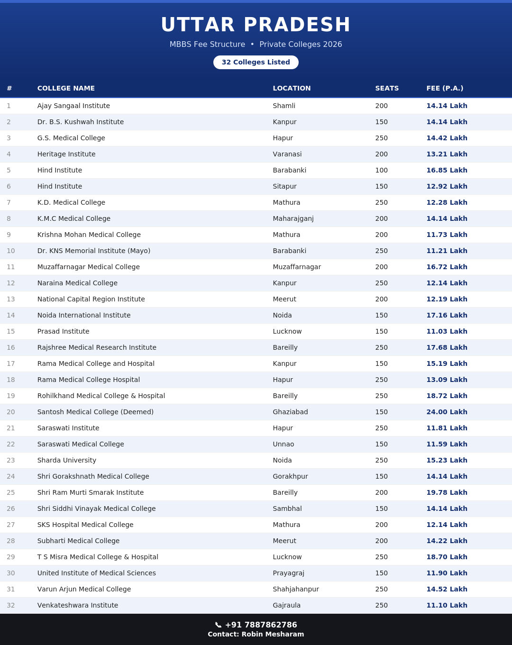Click 'T S Misra Medical College & Hospital'
The height and width of the screenshot is (645, 512).
pos(98,557)
